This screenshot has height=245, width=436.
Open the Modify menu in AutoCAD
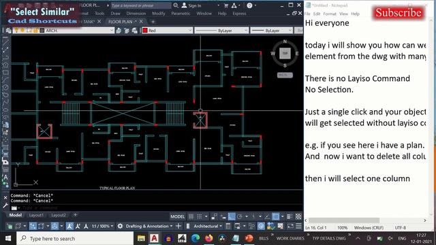159,14
